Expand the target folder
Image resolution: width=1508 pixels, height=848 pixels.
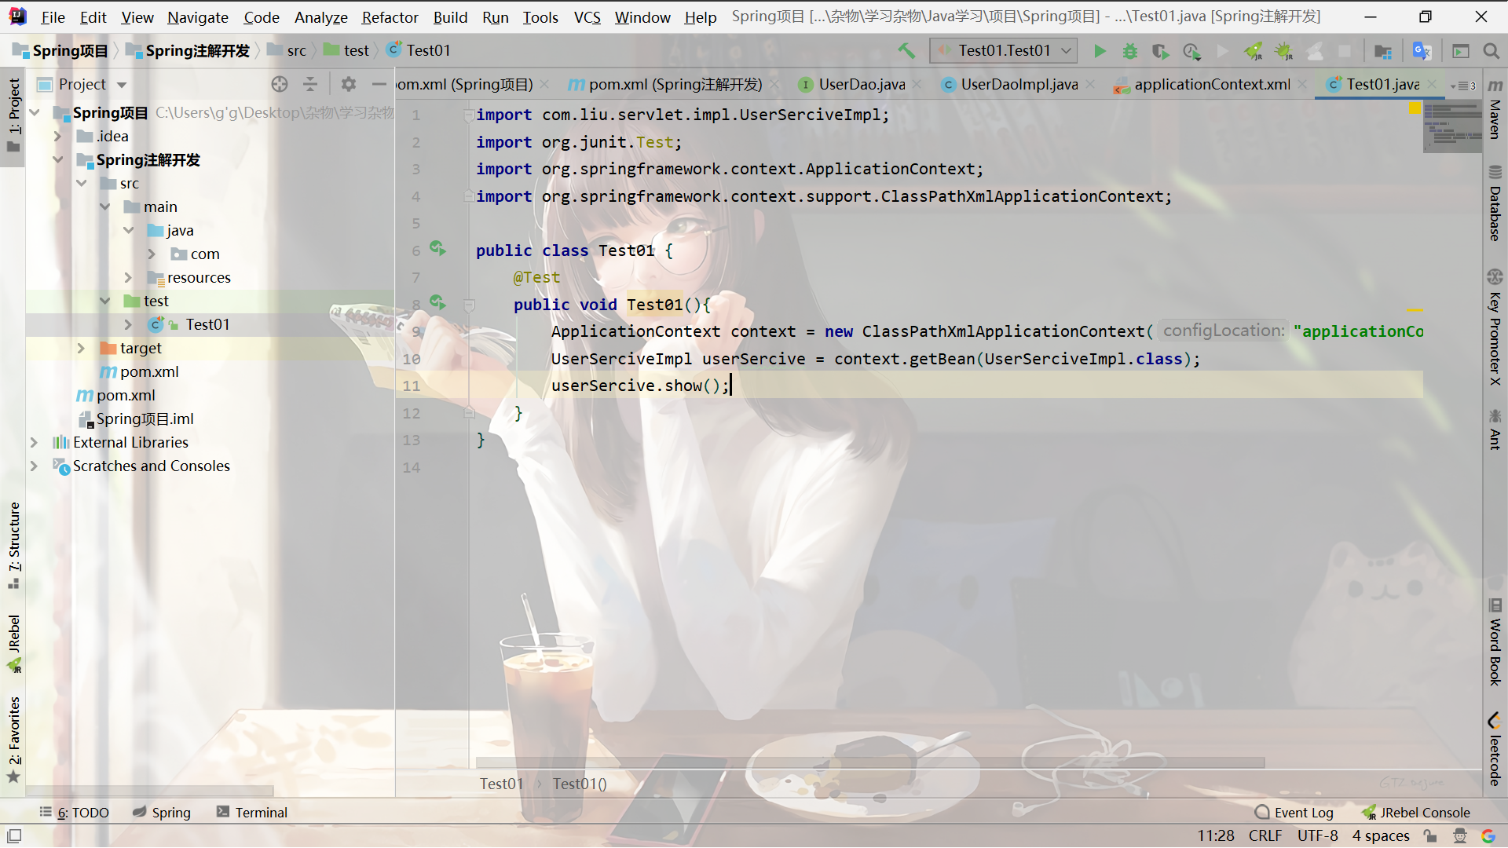point(81,349)
